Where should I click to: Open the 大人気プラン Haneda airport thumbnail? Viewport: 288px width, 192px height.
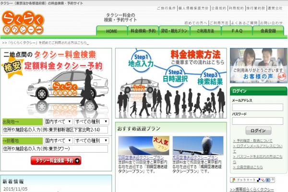pyautogui.click(x=144, y=145)
